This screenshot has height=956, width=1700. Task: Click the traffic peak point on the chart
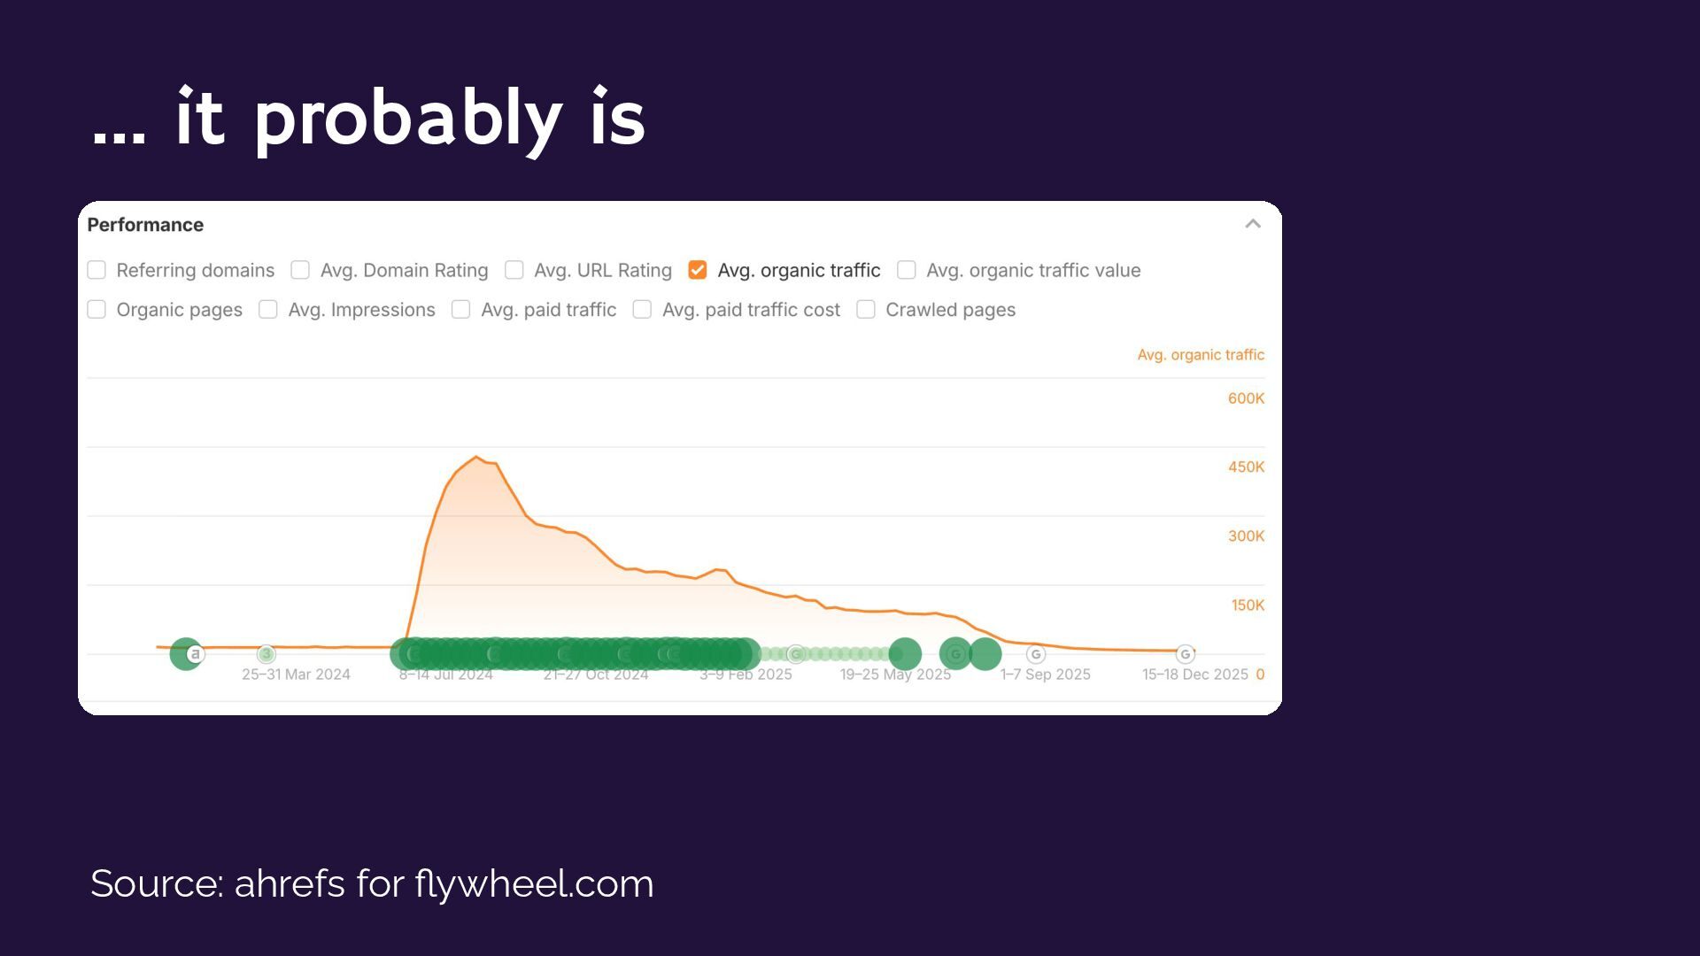tap(476, 457)
